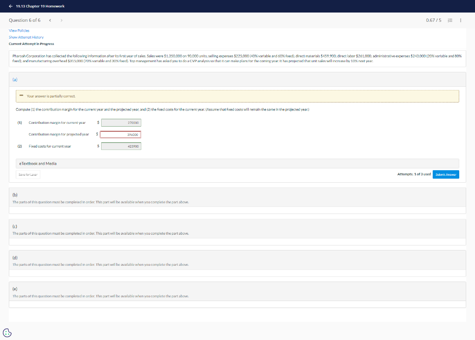Click the Submit Answer button

pyautogui.click(x=446, y=174)
